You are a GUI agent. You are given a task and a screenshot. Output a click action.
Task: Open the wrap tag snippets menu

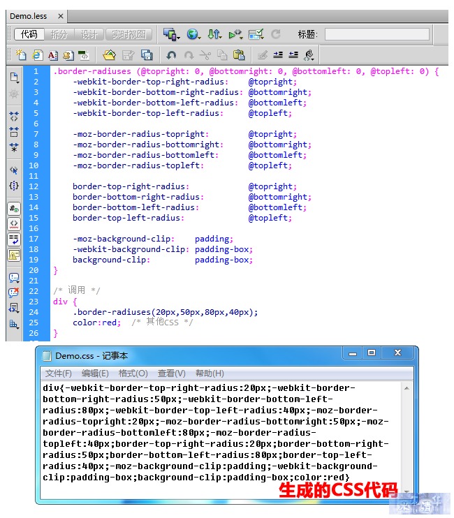point(14,309)
